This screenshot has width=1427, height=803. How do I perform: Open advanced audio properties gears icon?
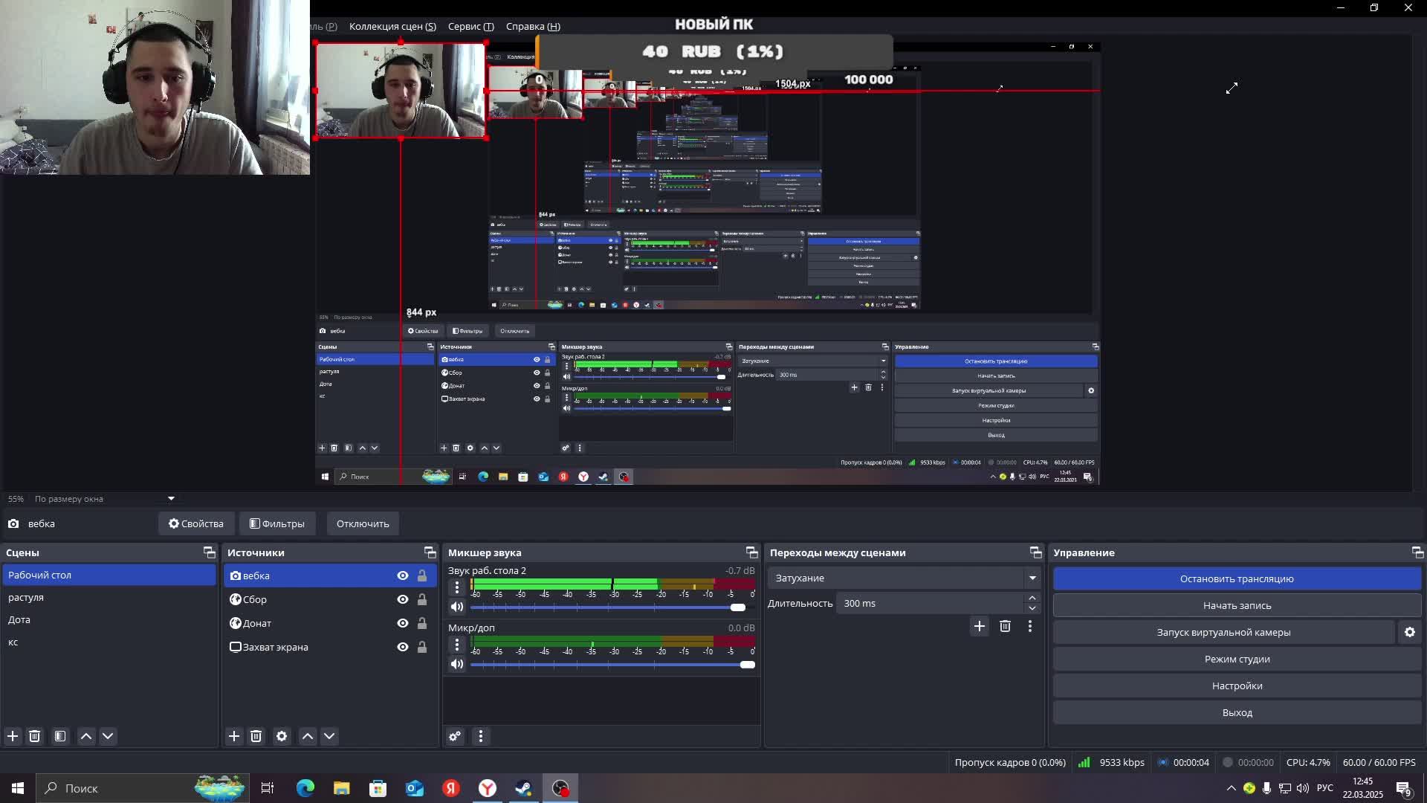(x=455, y=736)
